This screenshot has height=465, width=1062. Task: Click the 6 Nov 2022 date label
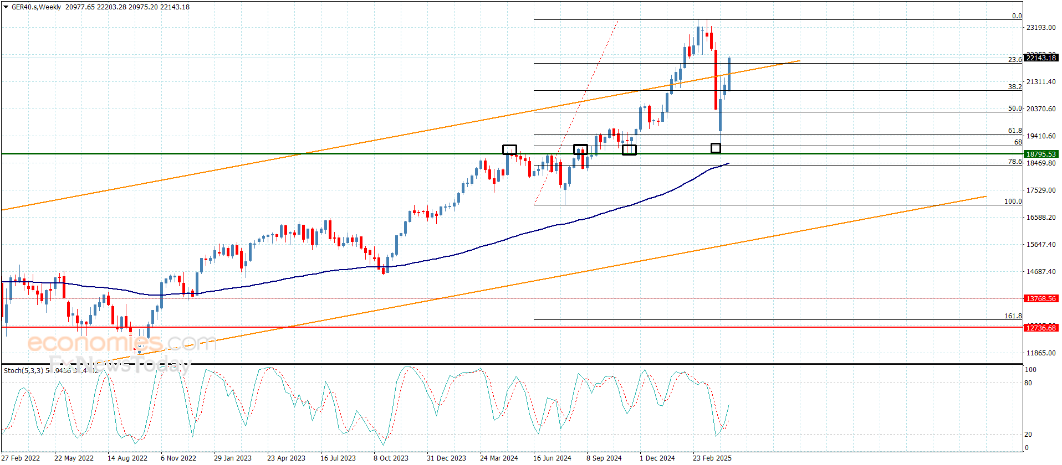178,458
